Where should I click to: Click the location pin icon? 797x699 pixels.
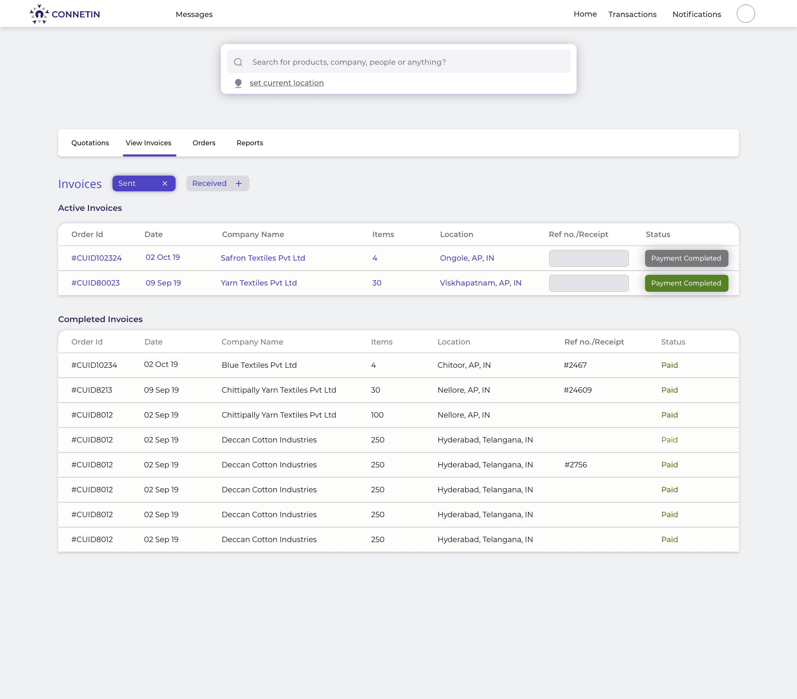(238, 83)
